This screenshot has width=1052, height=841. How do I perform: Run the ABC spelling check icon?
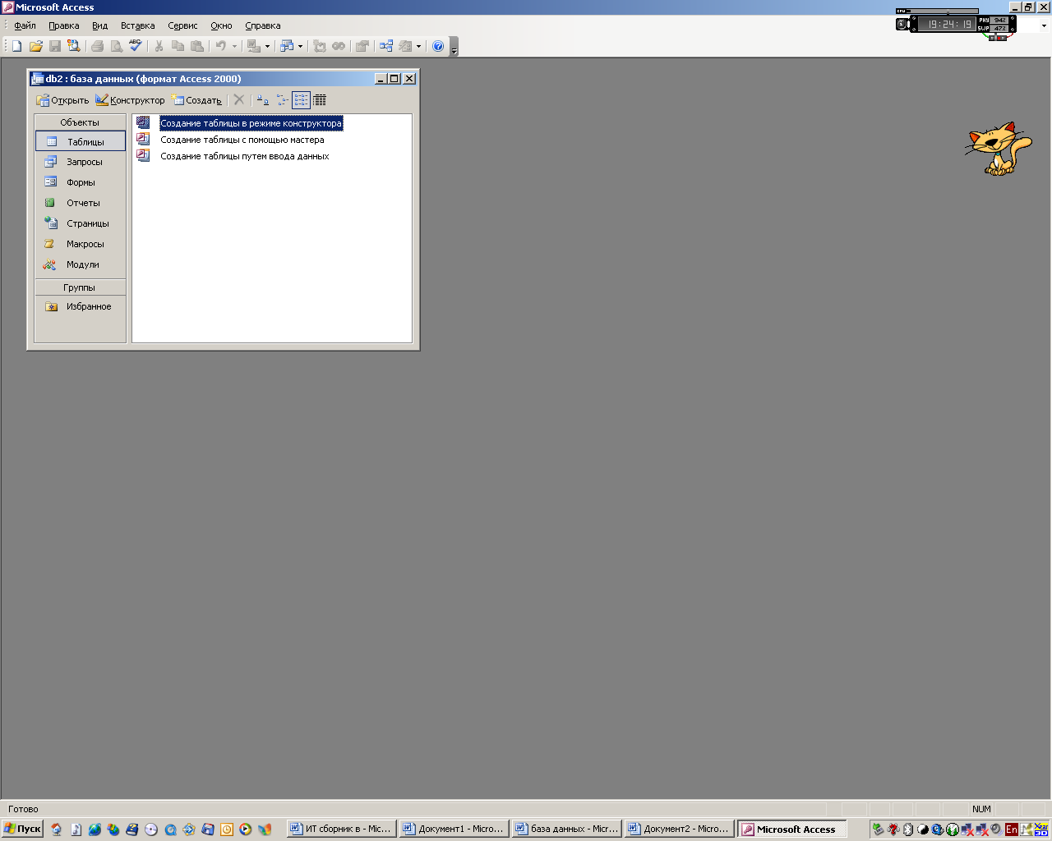point(136,46)
